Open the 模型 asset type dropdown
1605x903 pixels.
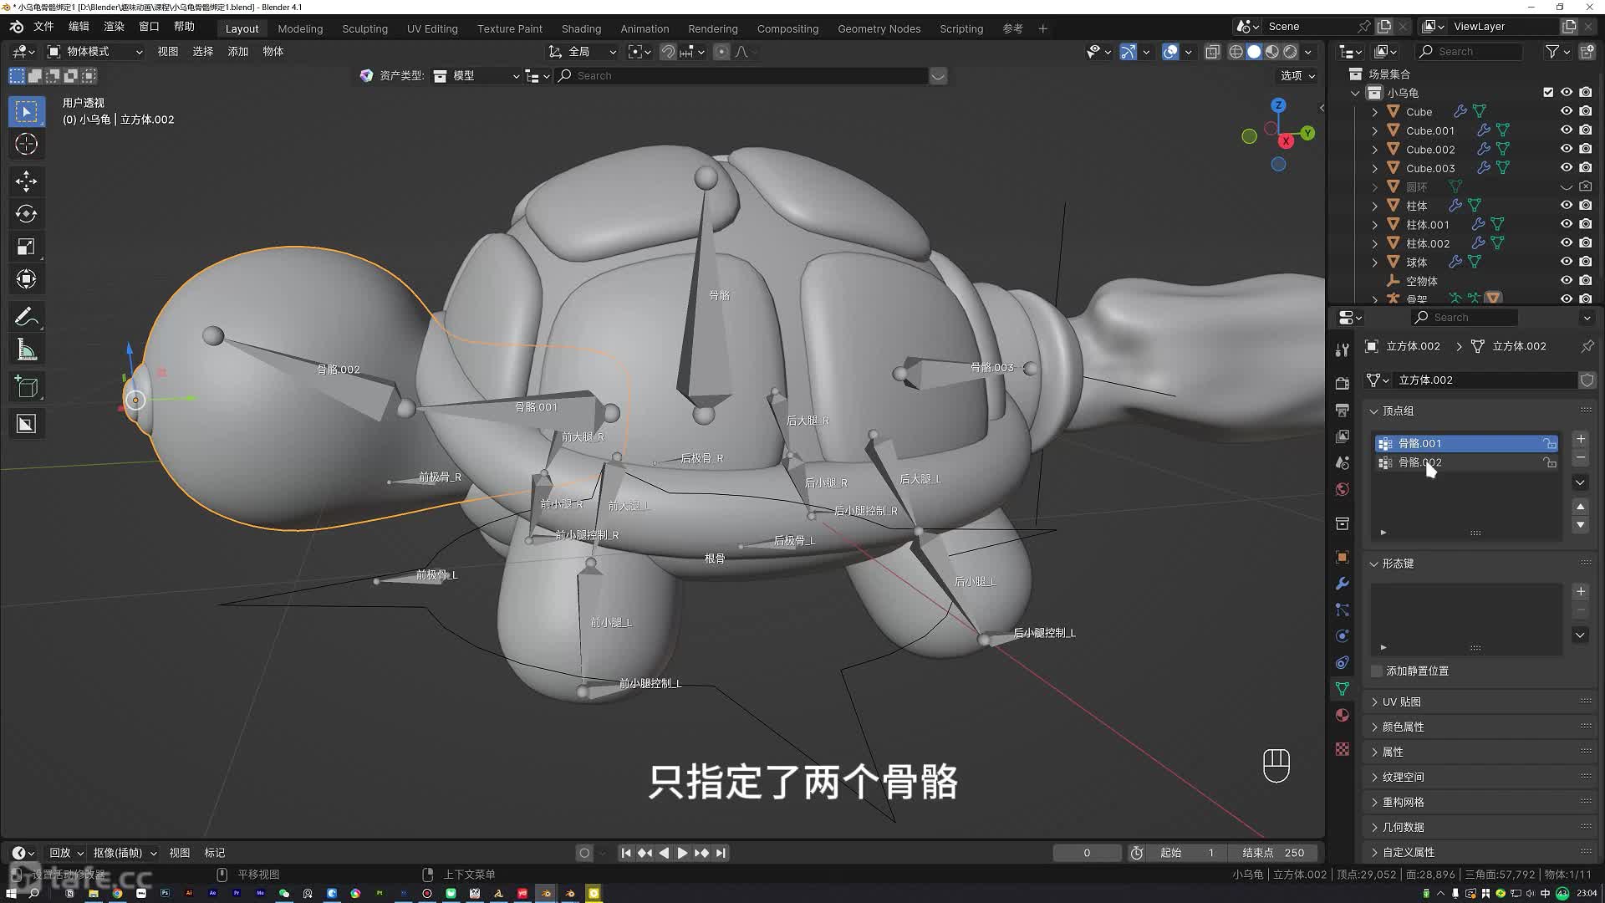click(x=476, y=76)
